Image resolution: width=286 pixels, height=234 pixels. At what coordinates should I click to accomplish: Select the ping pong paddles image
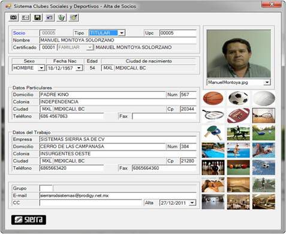[x=213, y=133]
